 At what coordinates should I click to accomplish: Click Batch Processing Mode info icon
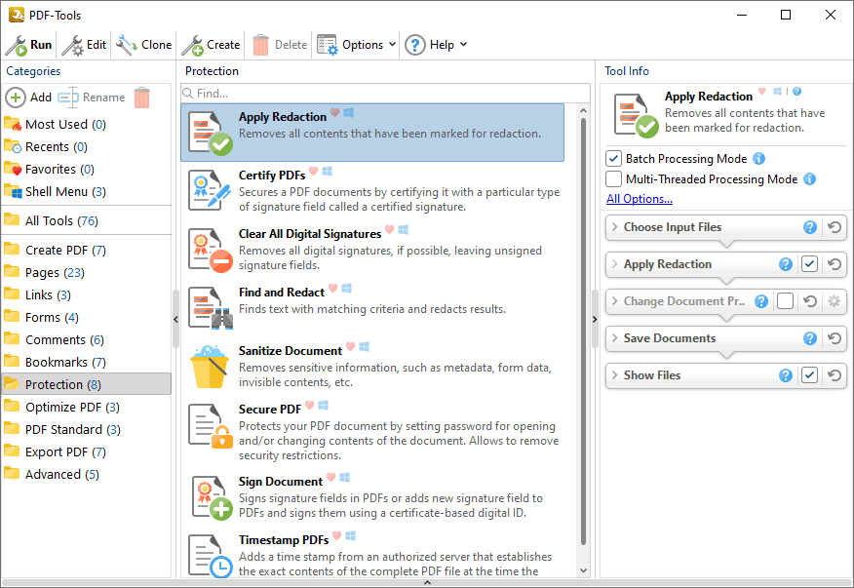pos(758,159)
